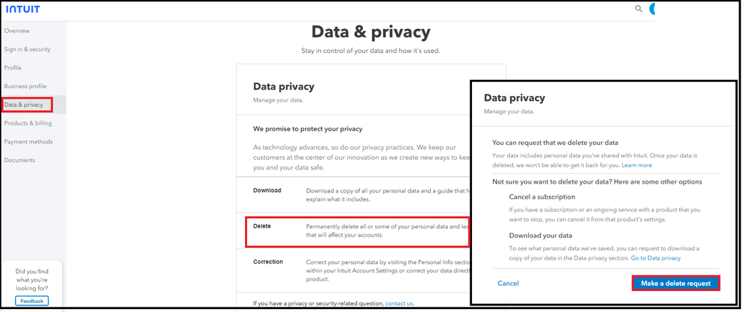Click the Feedback button
The image size is (746, 312).
pyautogui.click(x=32, y=301)
